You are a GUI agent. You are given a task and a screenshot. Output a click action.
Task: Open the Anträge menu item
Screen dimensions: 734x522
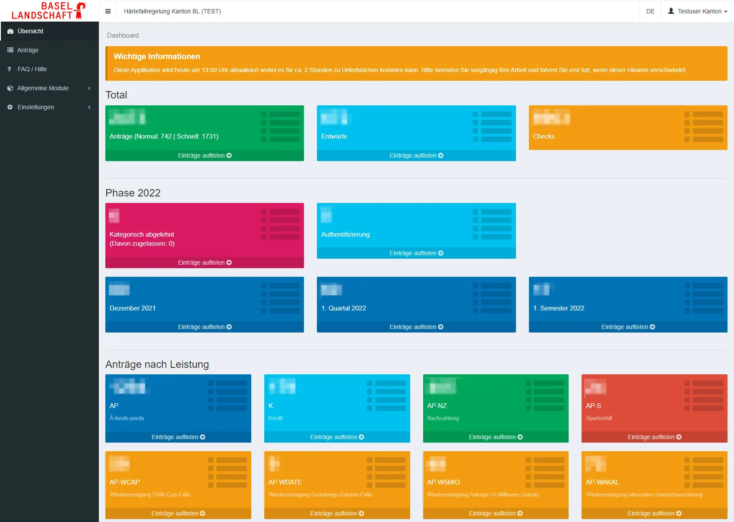[x=50, y=50]
